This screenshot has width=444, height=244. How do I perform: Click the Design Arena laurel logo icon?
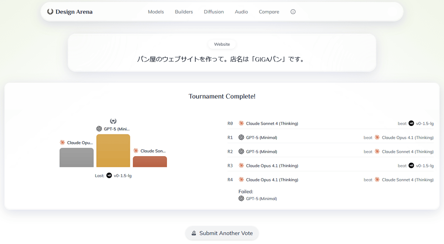(50, 12)
